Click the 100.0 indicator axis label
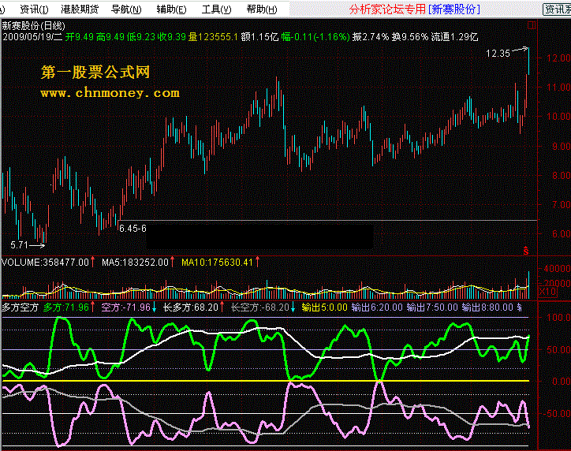 (x=558, y=318)
